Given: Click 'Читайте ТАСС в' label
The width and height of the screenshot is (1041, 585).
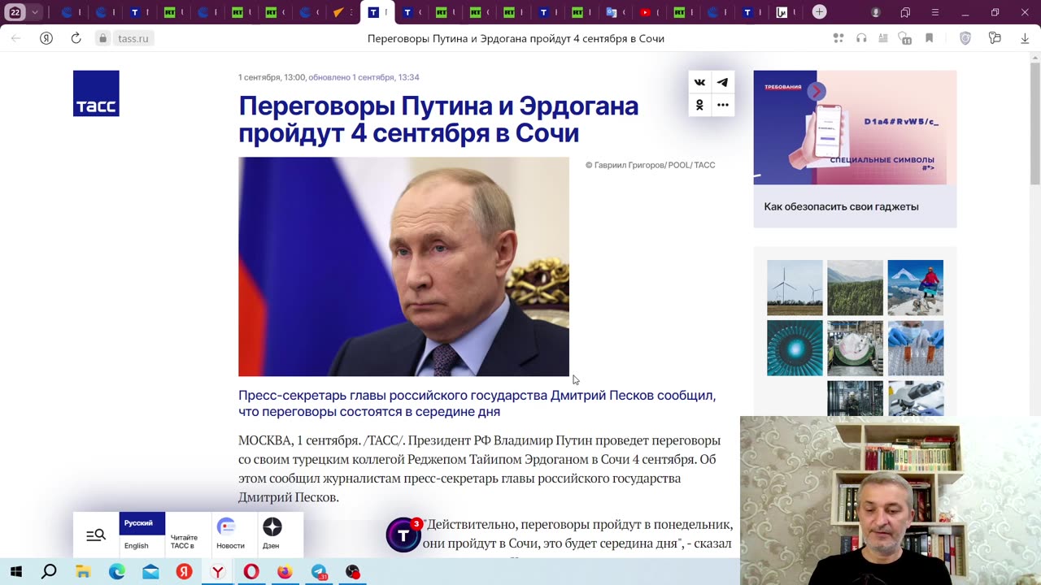Looking at the screenshot, I should (184, 542).
